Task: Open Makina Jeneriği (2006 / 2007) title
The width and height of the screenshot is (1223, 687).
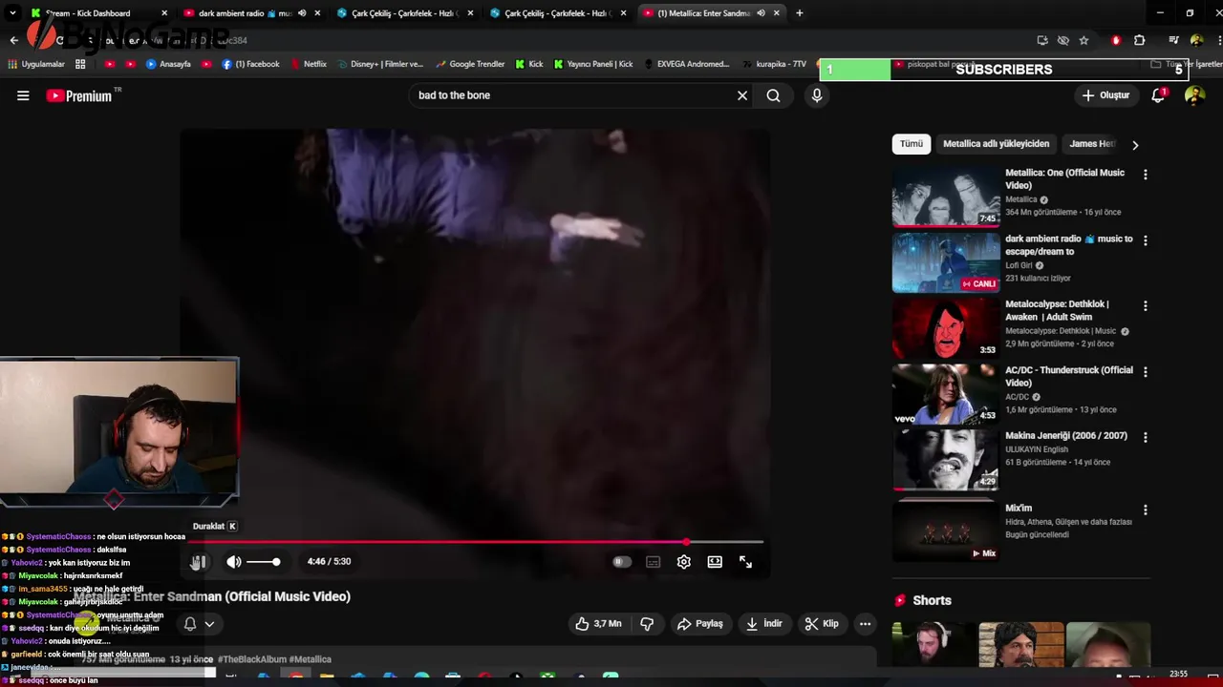Action: tap(1066, 436)
